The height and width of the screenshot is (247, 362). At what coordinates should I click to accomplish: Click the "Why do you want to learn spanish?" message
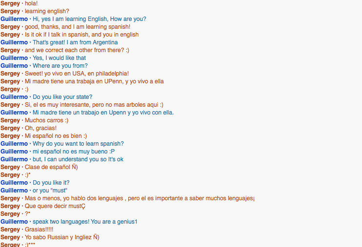78,144
